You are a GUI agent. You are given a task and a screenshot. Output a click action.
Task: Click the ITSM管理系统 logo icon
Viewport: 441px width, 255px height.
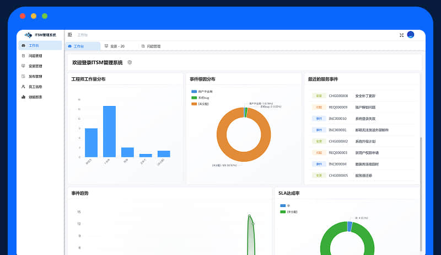coord(29,35)
